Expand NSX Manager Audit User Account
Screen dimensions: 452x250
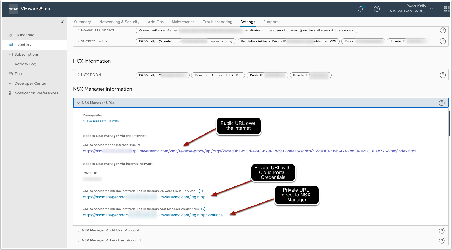tap(79, 231)
